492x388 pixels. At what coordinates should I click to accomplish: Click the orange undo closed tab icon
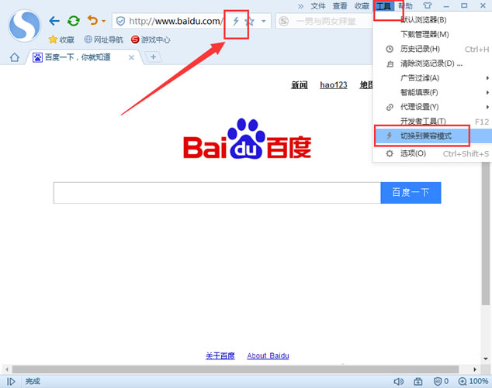[x=92, y=21]
